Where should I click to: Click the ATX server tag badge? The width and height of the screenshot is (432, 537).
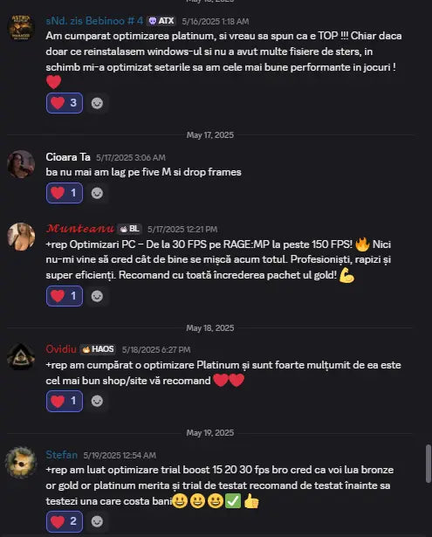tap(161, 21)
